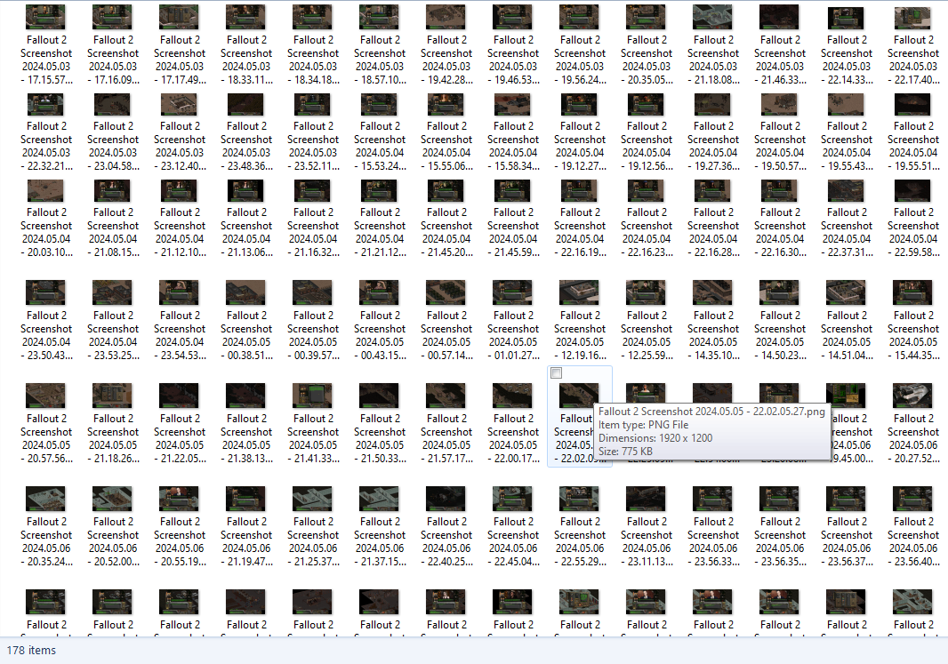Click file name ending 2024.05.06 - 20.35.24
The width and height of the screenshot is (948, 664).
tap(46, 542)
